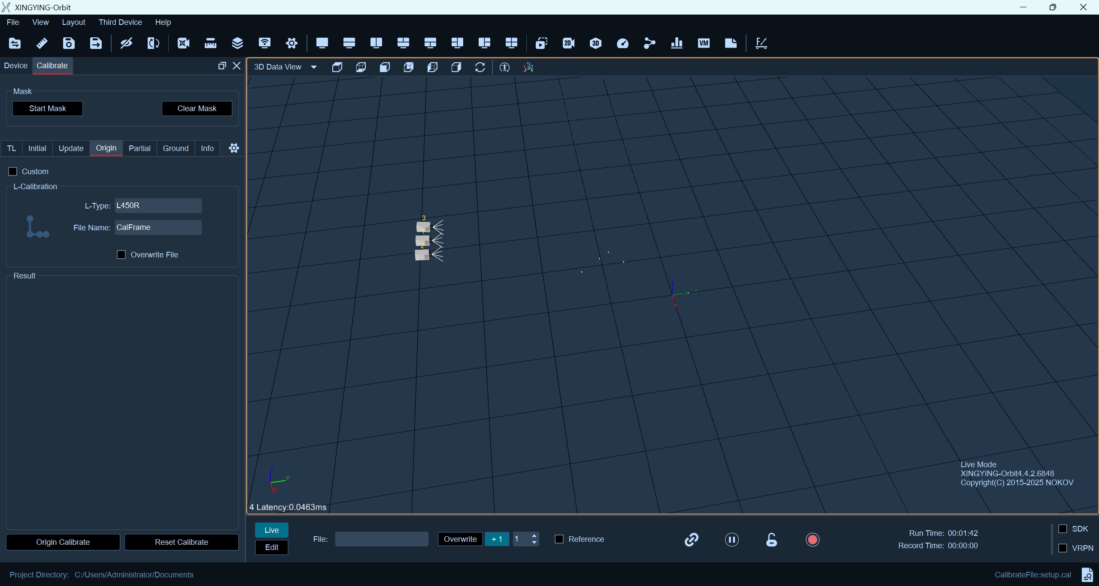Viewport: 1099px width, 586px height.
Task: Open the bar chart analysis icon
Action: coord(677,43)
